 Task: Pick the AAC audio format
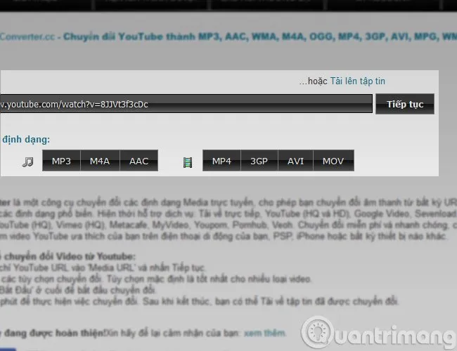[x=139, y=161]
